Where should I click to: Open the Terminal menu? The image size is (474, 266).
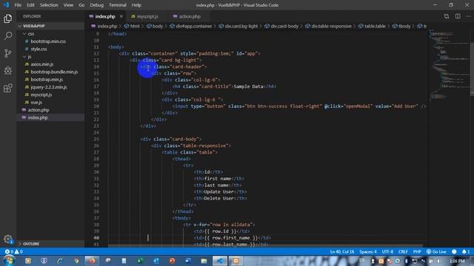point(118,5)
